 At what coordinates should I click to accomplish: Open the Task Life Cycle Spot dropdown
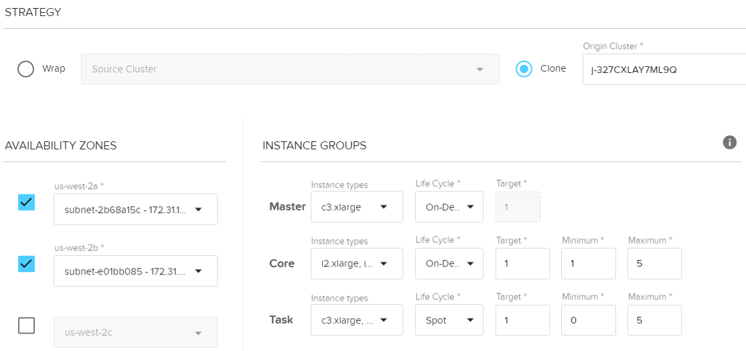449,320
